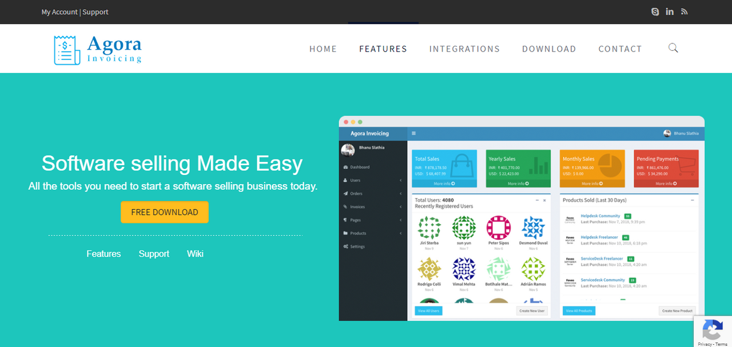This screenshot has width=732, height=347.
Task: Click the Create New Product button
Action: pos(677,310)
